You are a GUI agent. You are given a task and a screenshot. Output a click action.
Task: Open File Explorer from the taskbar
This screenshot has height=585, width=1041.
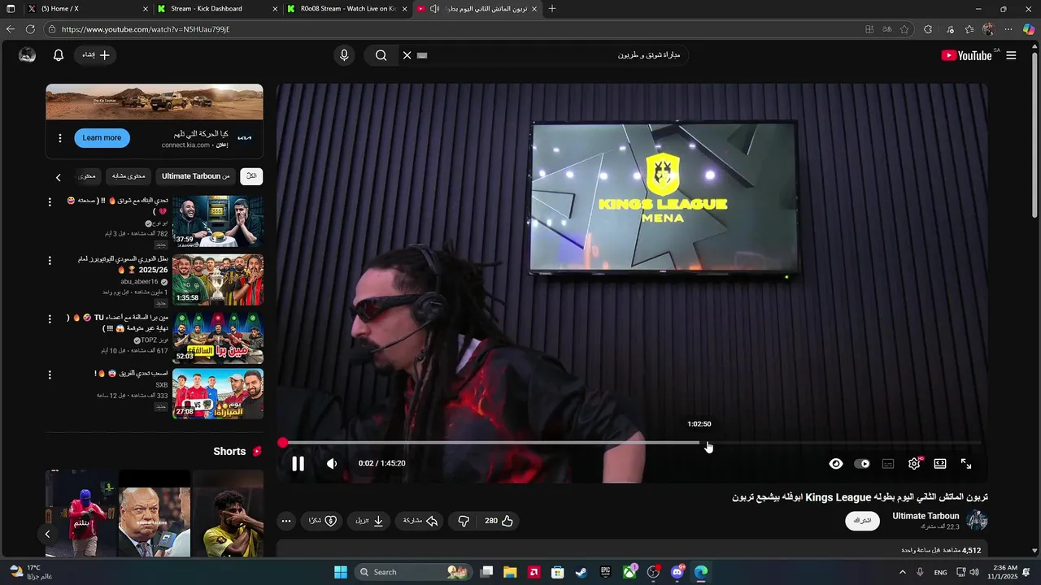click(510, 572)
